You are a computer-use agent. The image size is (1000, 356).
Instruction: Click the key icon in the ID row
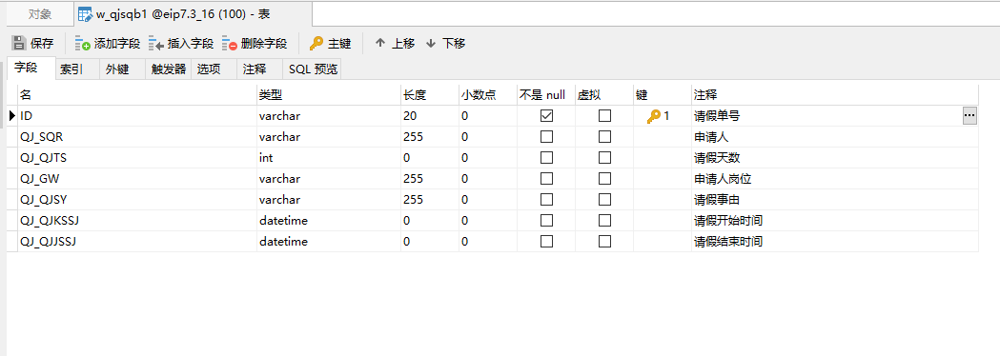coord(654,116)
